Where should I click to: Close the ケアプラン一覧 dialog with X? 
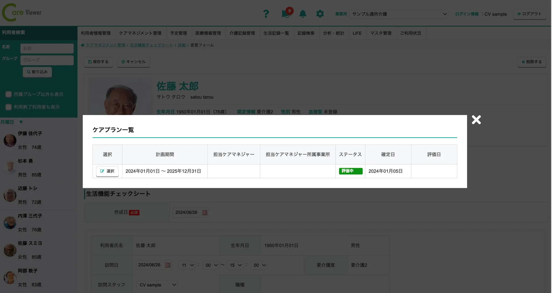coord(476,120)
